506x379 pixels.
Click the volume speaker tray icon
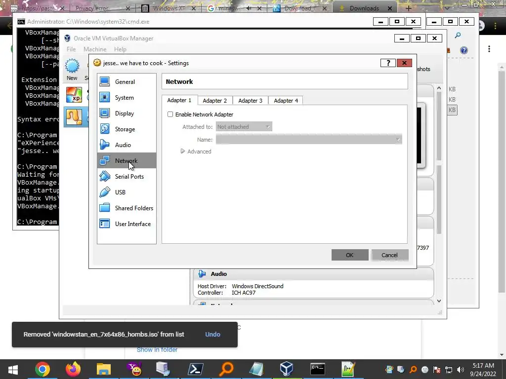pos(461,370)
